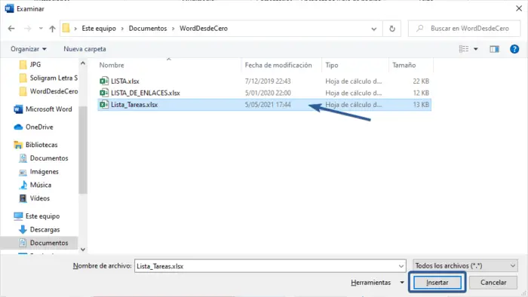Select Este equipo in the navigation pane
The height and width of the screenshot is (297, 528).
37,216
